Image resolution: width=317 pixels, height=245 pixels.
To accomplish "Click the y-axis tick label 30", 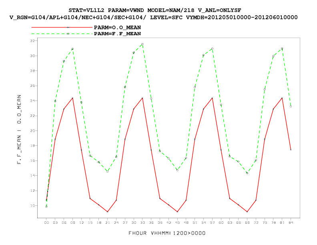I will (32, 56).
